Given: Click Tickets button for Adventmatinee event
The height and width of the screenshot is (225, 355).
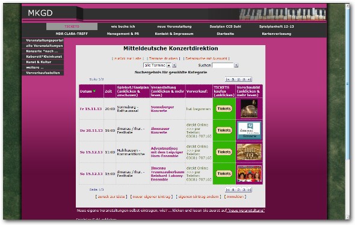Looking at the screenshot, I should pos(224,152).
